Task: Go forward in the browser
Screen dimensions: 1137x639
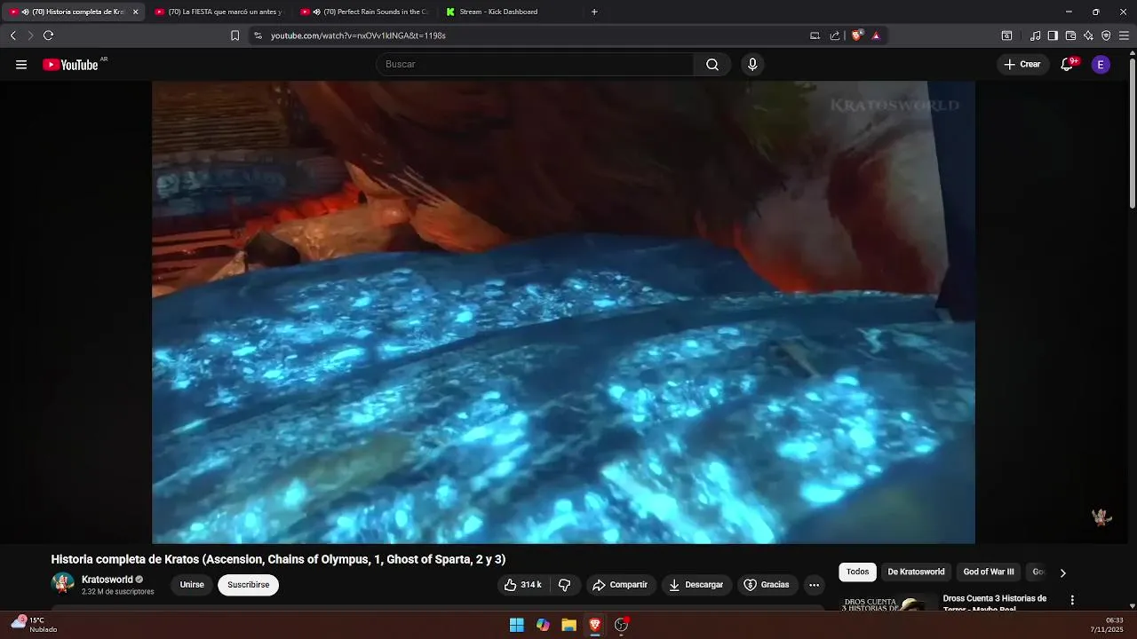Action: [x=30, y=35]
